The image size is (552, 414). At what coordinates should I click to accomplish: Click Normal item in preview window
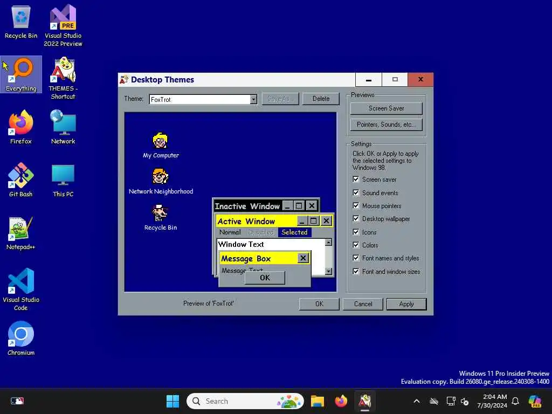pyautogui.click(x=230, y=232)
